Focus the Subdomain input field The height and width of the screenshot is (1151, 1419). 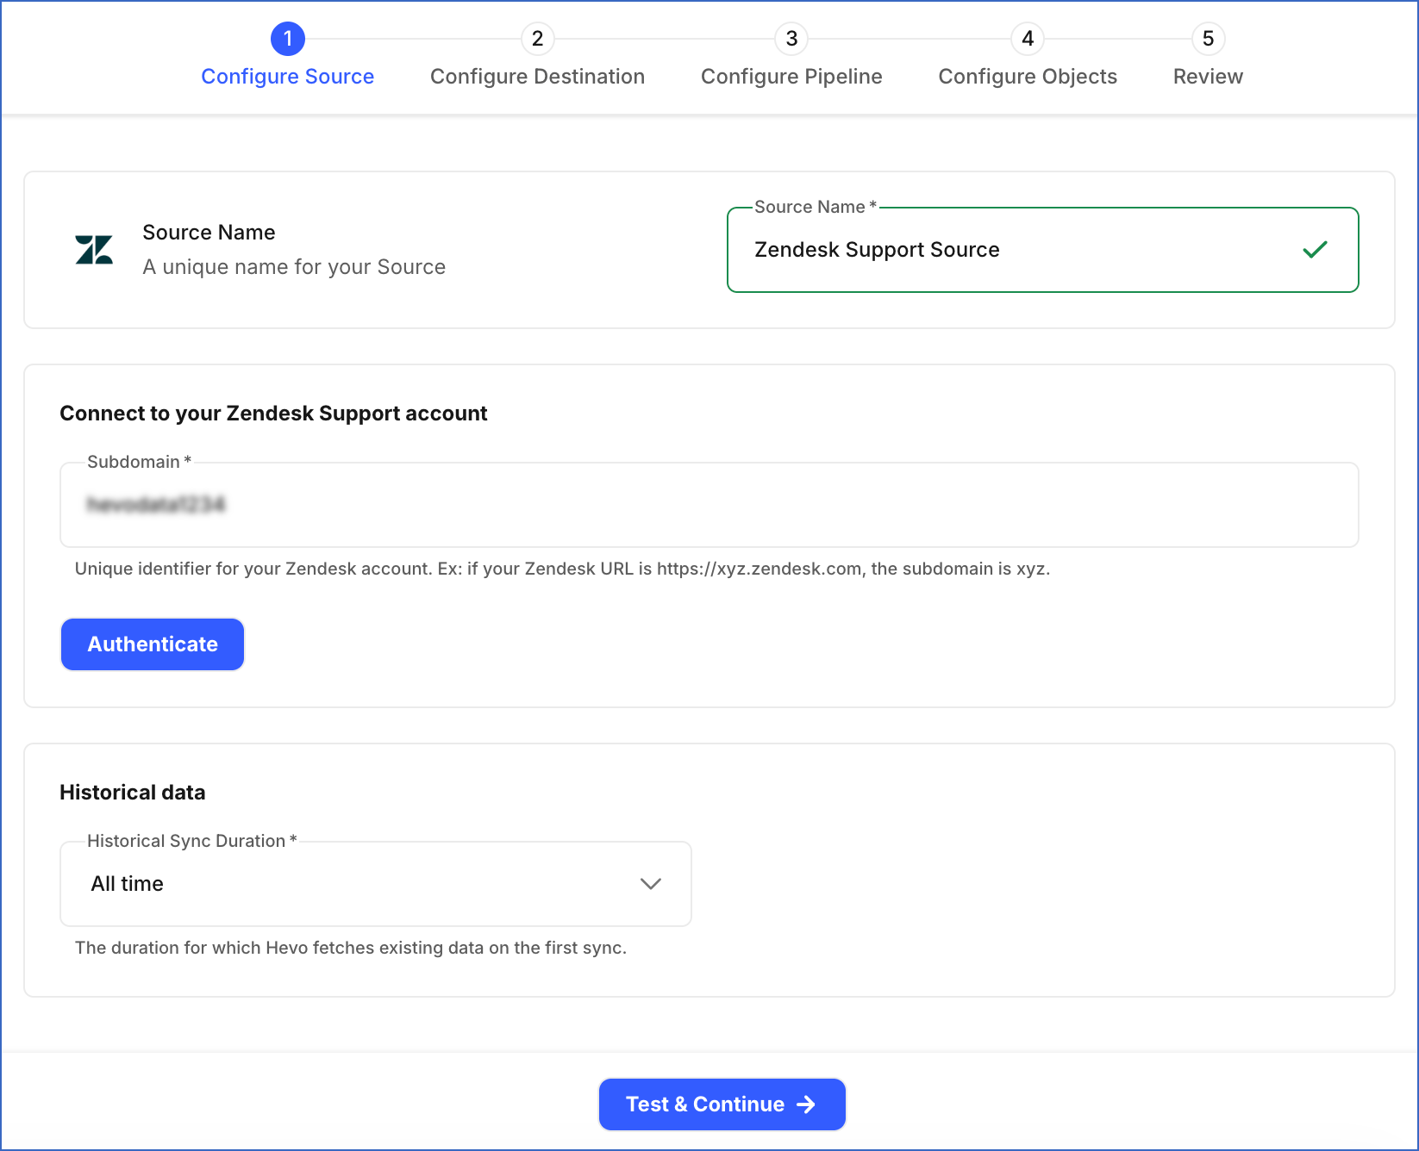click(x=709, y=505)
